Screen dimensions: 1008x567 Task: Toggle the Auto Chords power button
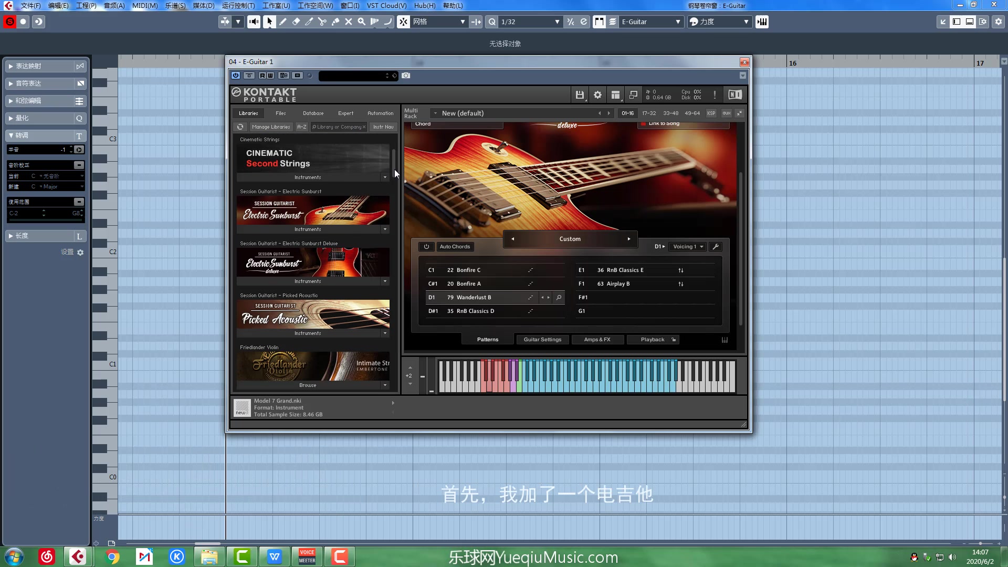point(426,247)
